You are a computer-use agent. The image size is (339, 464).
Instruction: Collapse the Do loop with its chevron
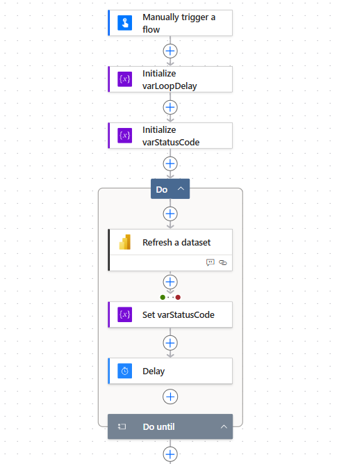[181, 189]
